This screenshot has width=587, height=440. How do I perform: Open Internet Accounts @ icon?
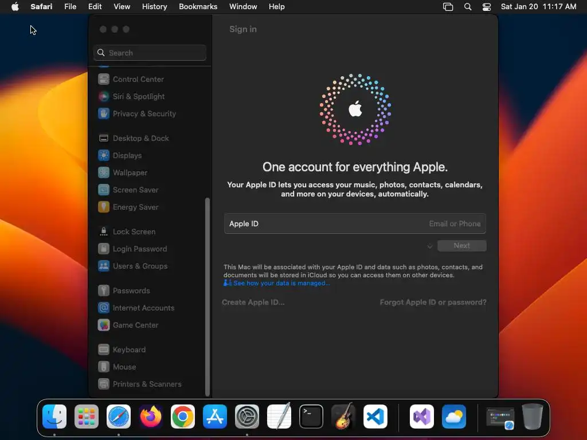[x=104, y=308]
